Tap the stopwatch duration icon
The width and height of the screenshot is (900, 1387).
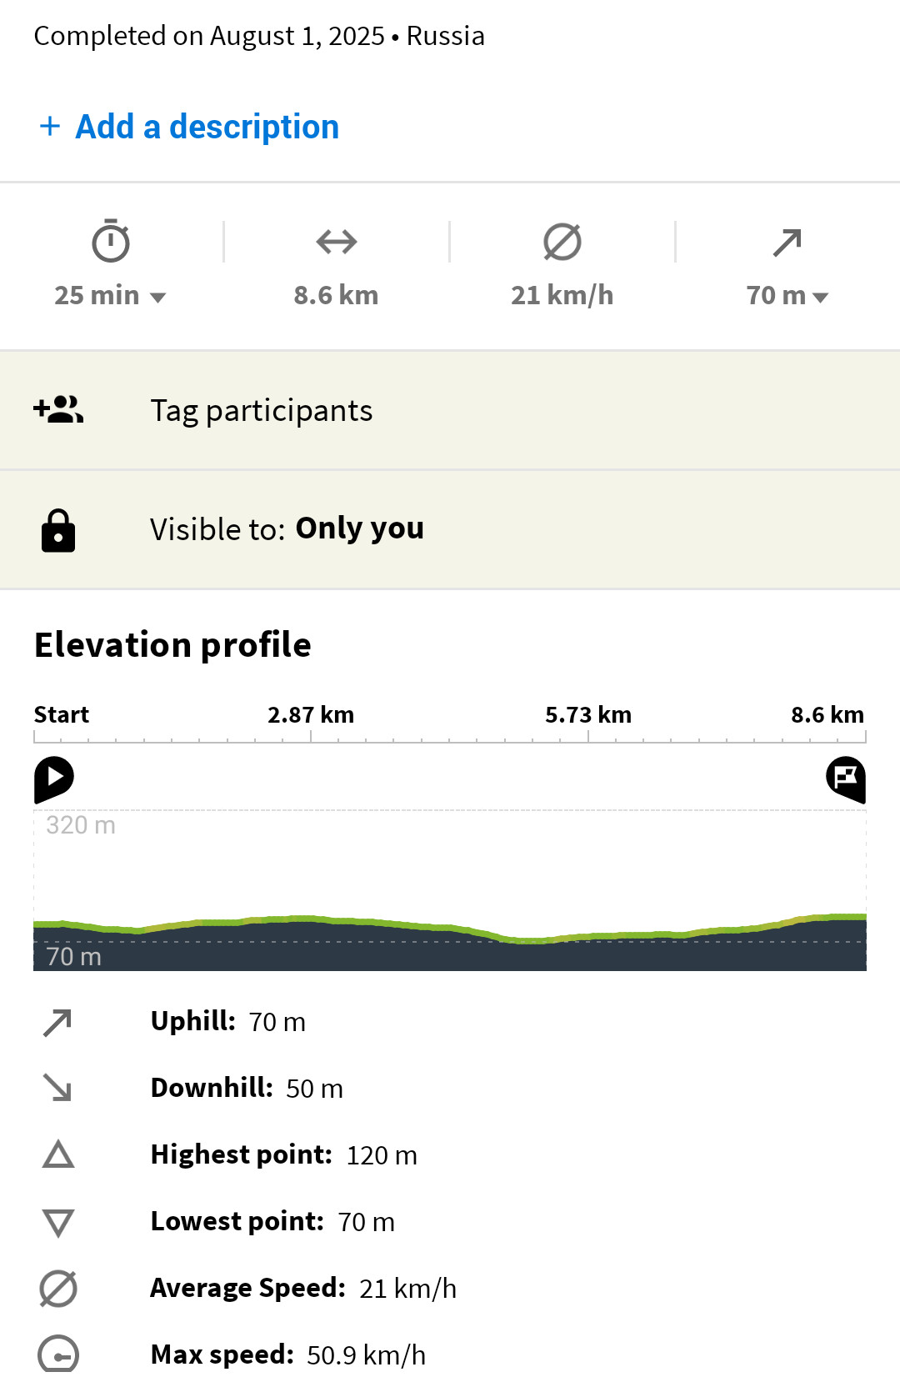(111, 242)
